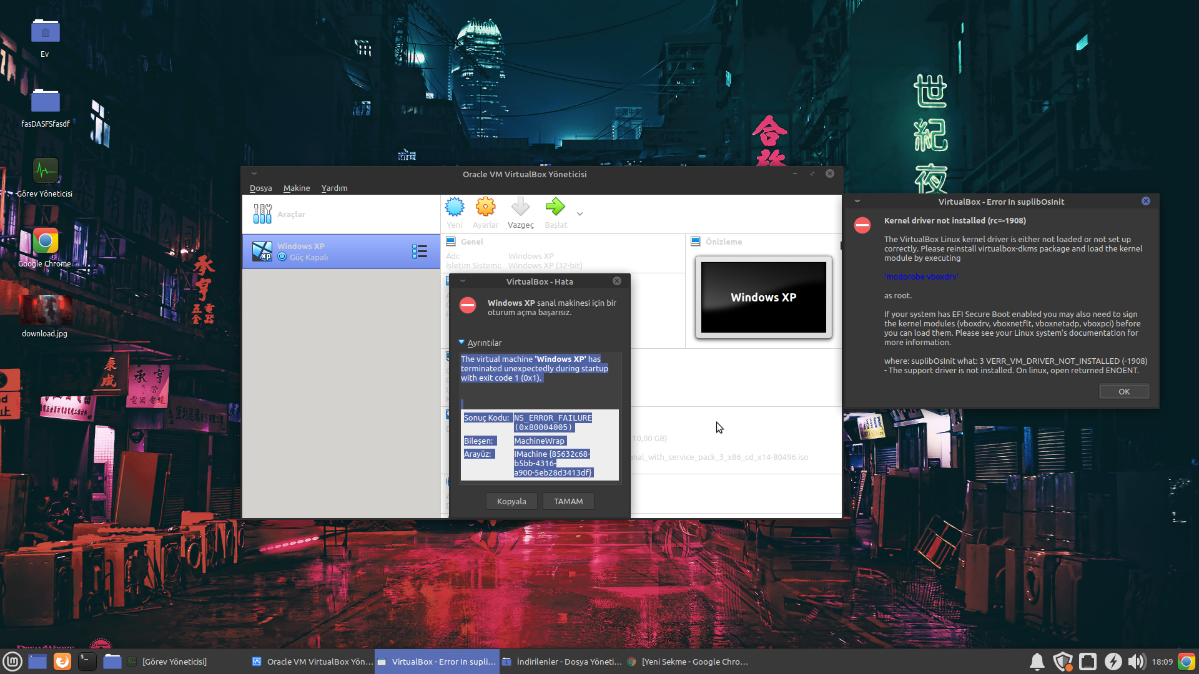Screen dimensions: 1199x674
Task: Click the volume speaker tray icon
Action: coord(1136,662)
